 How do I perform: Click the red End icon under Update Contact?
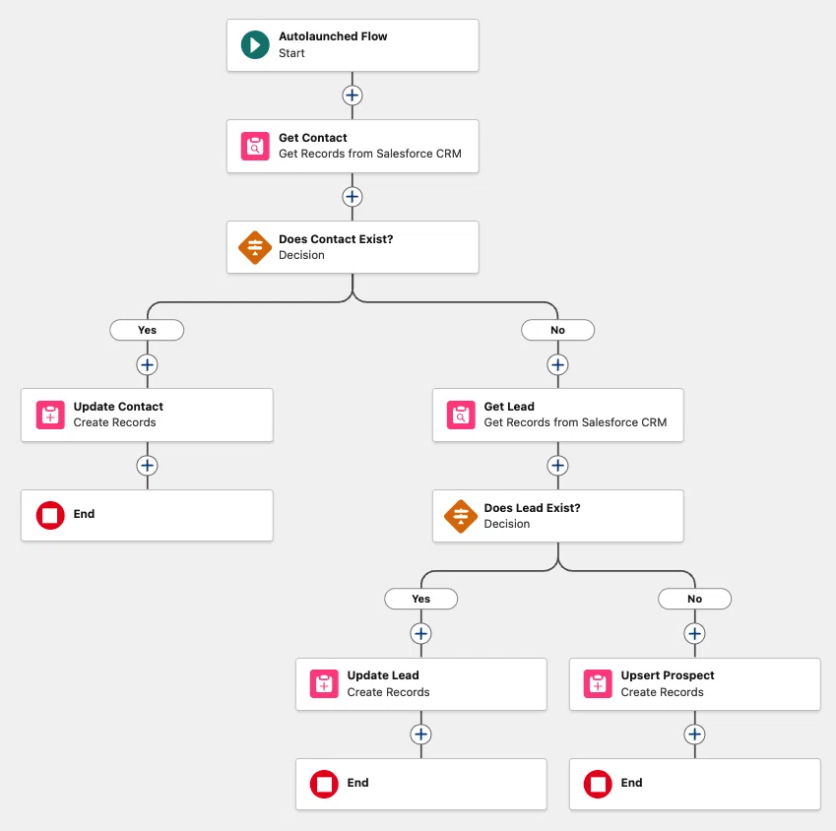(x=50, y=516)
